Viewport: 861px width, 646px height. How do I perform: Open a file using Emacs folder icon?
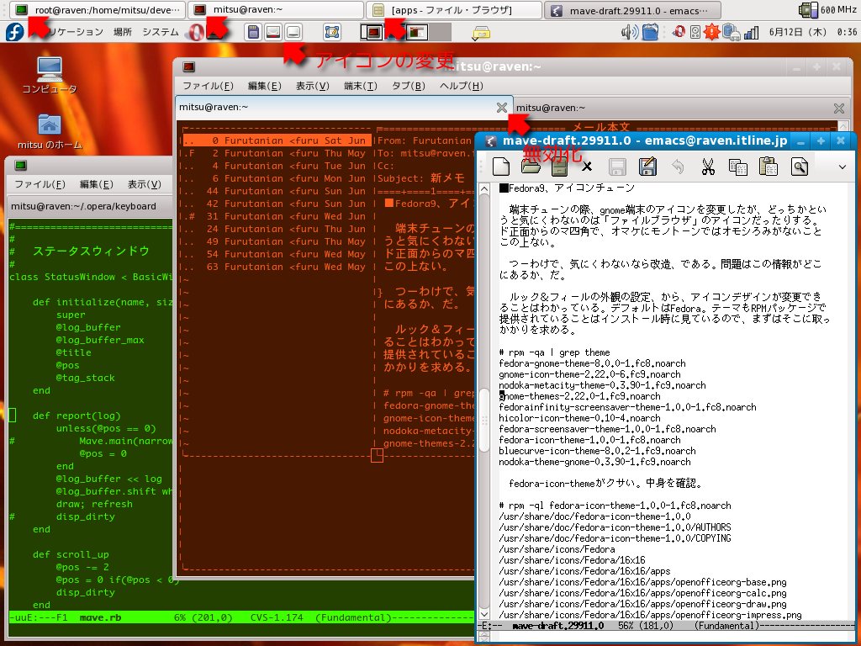coord(531,166)
